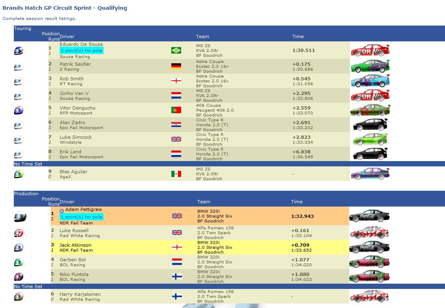Click the badge icon before Adam Pettigrew
The height and width of the screenshot is (308, 445).
(x=62, y=211)
